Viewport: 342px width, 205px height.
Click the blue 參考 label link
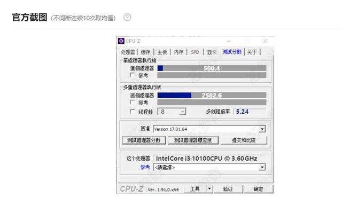(x=145, y=167)
